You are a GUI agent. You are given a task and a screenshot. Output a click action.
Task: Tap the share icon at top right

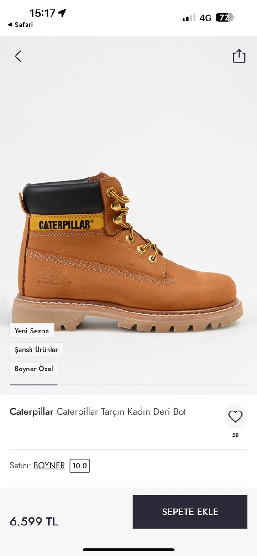pyautogui.click(x=239, y=56)
